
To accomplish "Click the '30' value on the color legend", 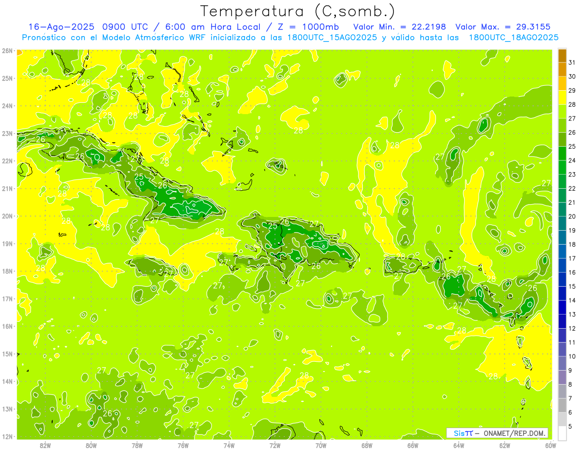I will [x=572, y=77].
